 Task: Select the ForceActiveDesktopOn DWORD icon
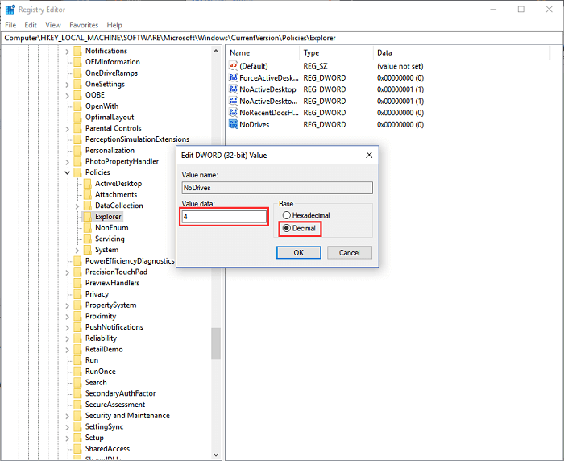(x=234, y=77)
